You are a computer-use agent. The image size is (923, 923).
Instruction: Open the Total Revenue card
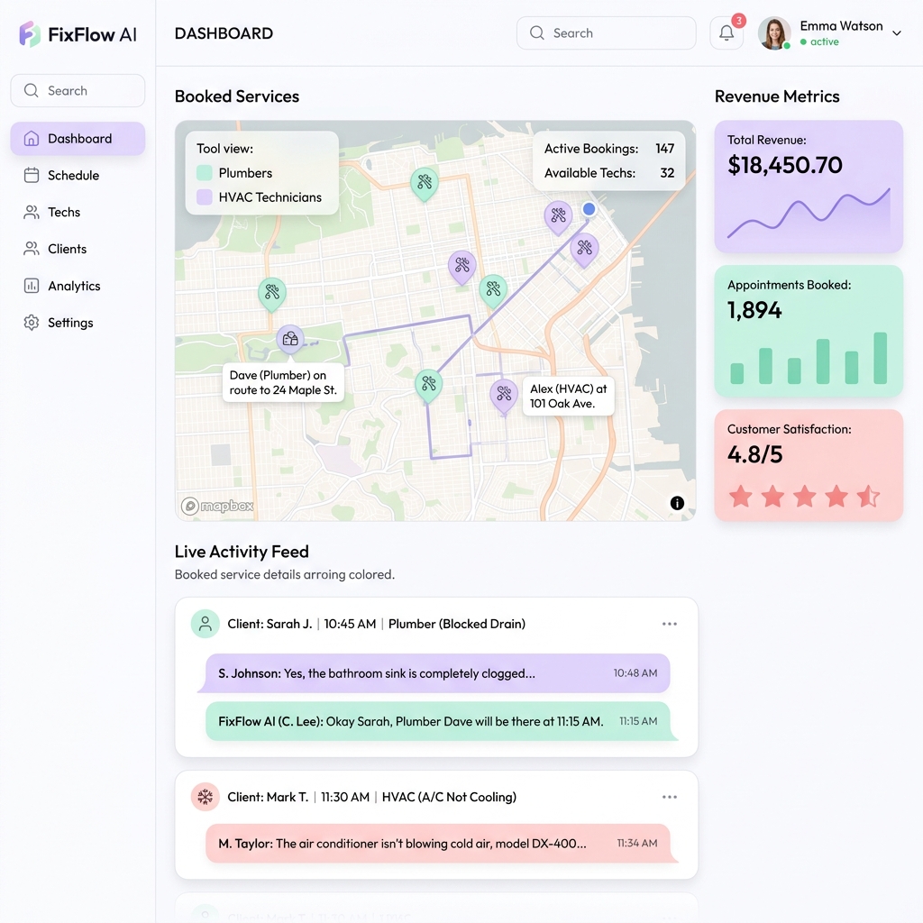tap(809, 187)
